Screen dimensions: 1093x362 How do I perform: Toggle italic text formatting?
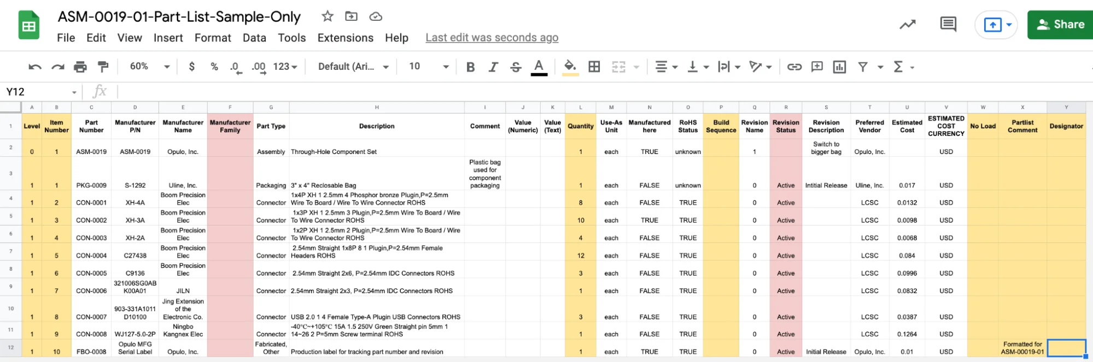(493, 67)
